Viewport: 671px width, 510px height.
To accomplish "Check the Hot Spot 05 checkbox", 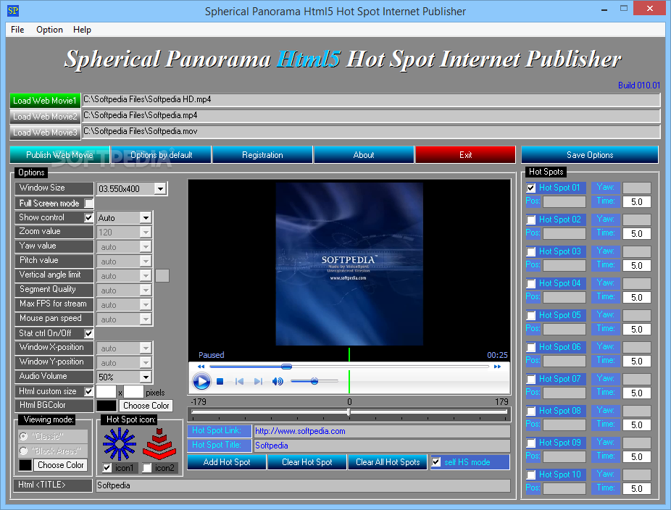I will 531,315.
